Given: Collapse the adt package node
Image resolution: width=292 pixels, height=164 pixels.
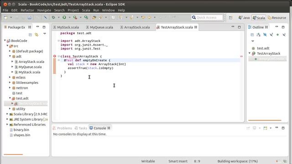Looking at the screenshot, I should [10, 56].
